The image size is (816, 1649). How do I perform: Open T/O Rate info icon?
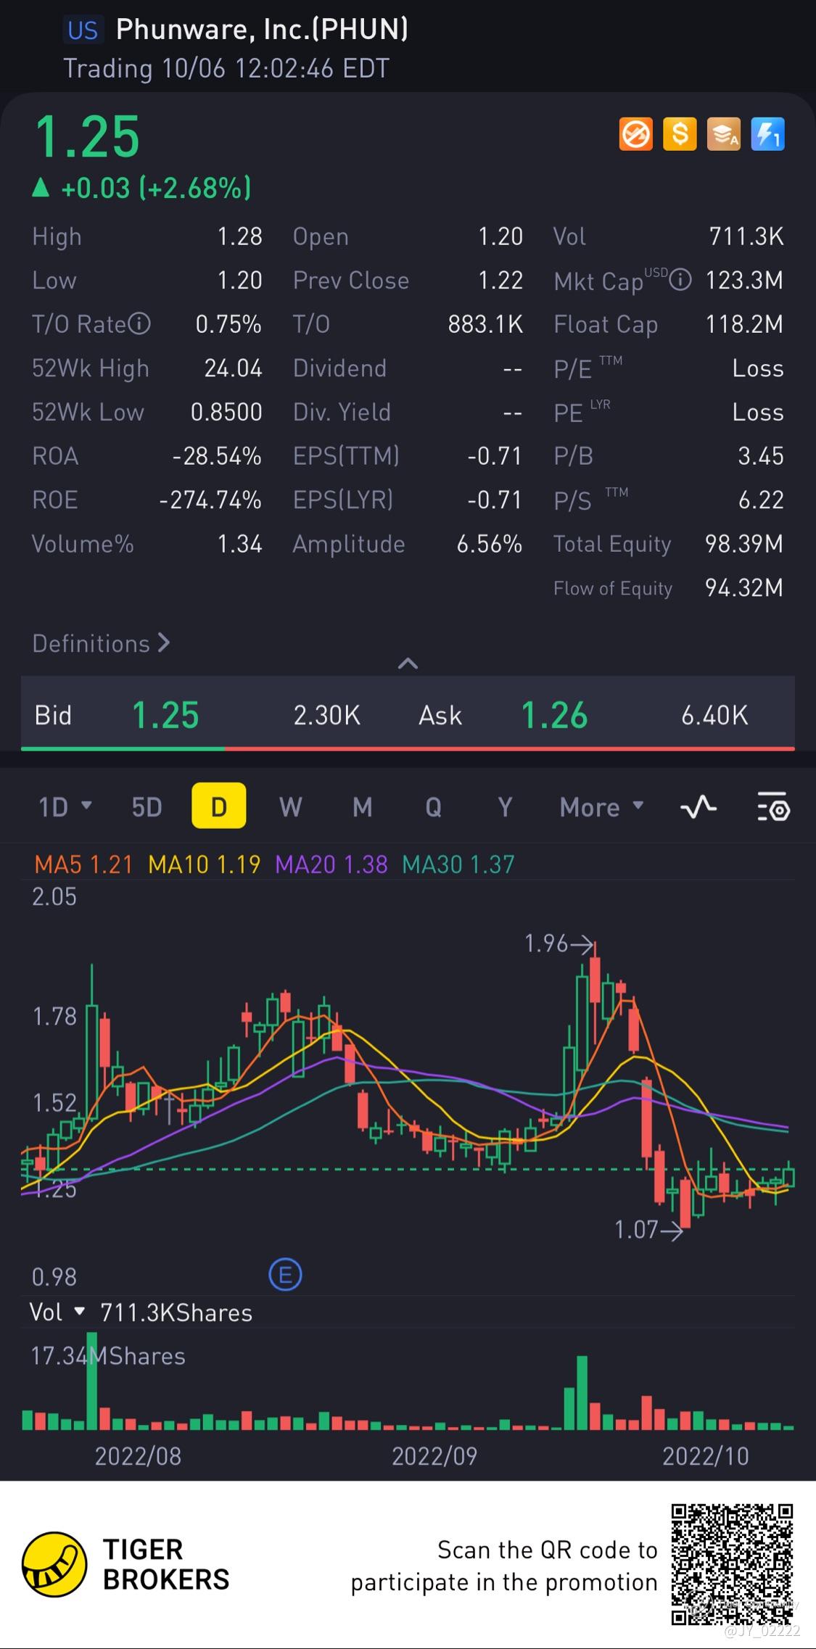click(139, 323)
